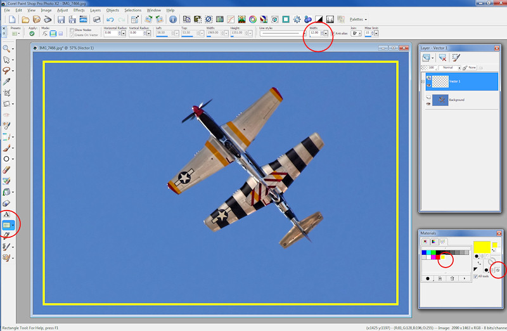Hide the Background layer visibility eye
Screen dimensions: 507x331
point(427,103)
